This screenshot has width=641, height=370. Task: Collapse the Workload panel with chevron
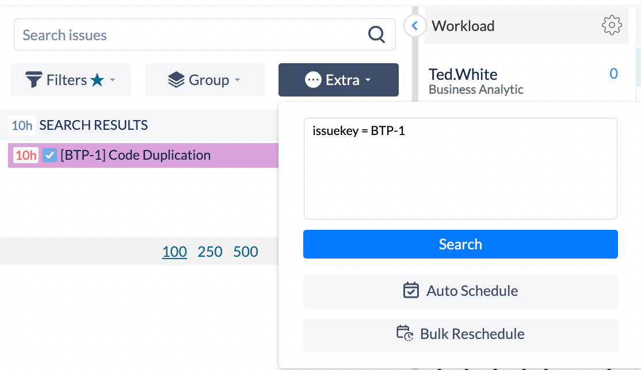[415, 26]
